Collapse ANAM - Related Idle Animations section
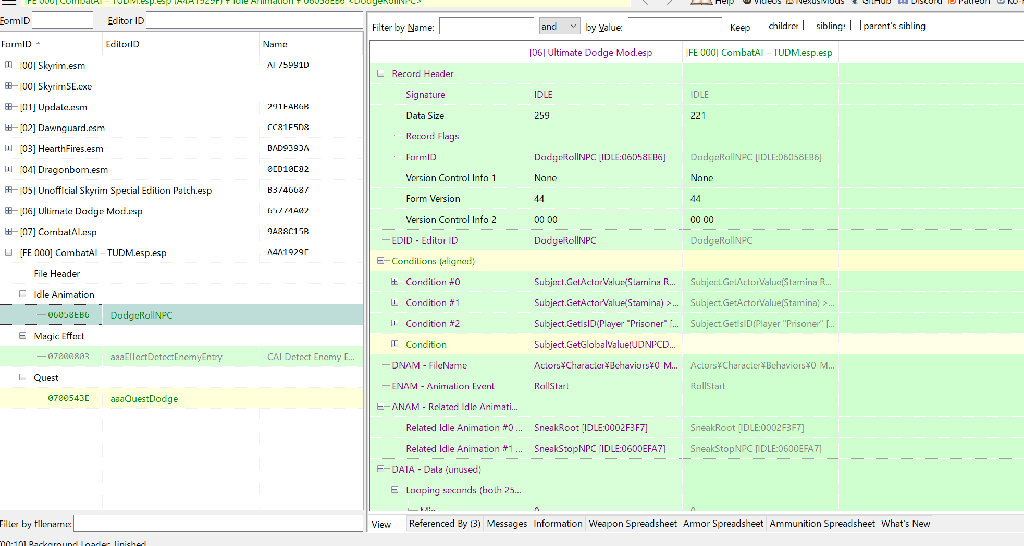The width and height of the screenshot is (1024, 546). click(380, 407)
